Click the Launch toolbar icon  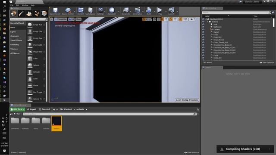point(171,10)
